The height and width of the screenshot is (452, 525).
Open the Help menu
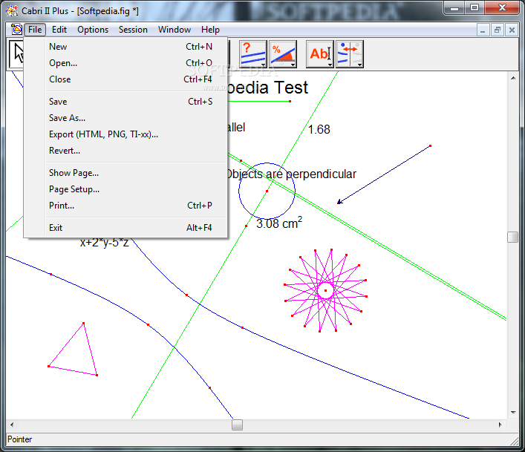[210, 30]
